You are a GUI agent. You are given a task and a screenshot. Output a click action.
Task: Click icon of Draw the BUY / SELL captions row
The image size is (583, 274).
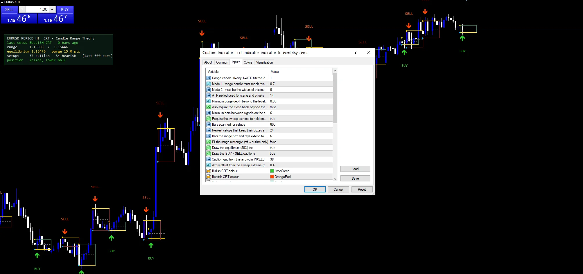(x=208, y=154)
